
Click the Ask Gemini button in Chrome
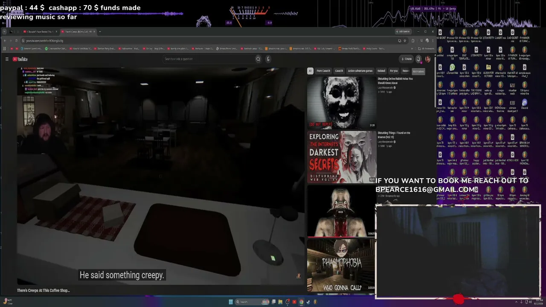tap(403, 32)
